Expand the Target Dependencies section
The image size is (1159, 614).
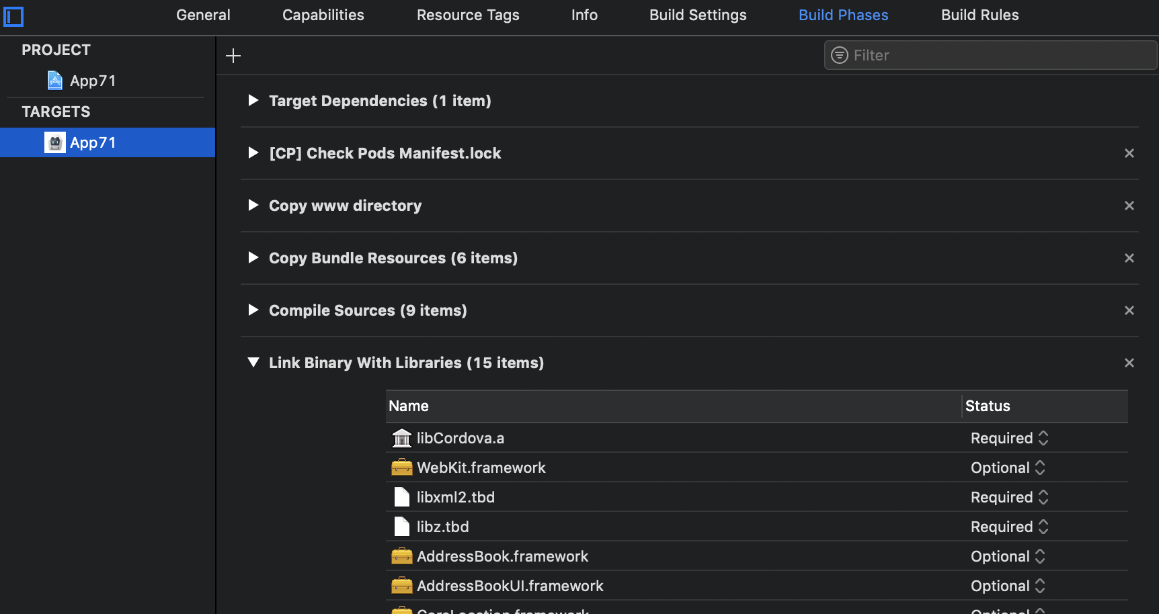pos(253,100)
